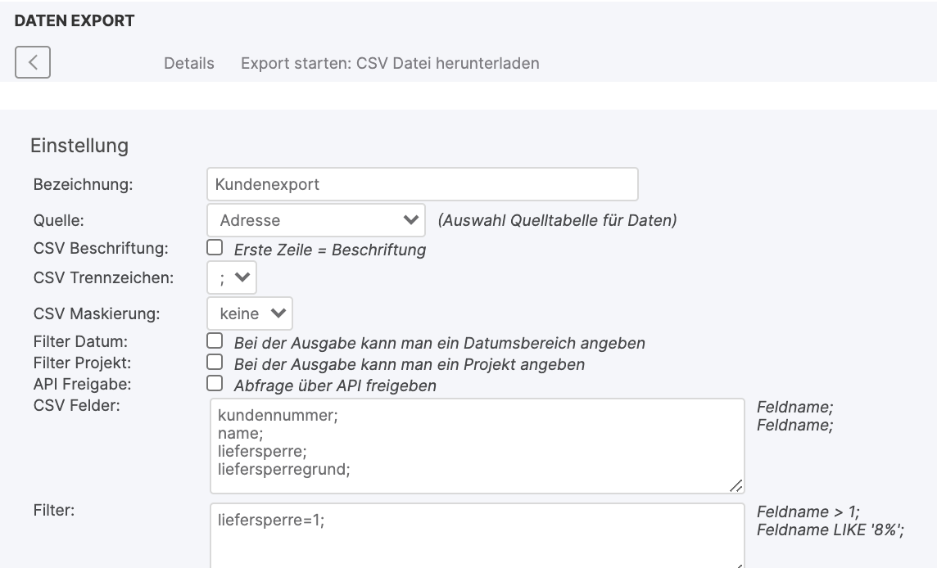Tick the Filter Datum checkbox
Image resolution: width=937 pixels, height=568 pixels.
coord(215,340)
